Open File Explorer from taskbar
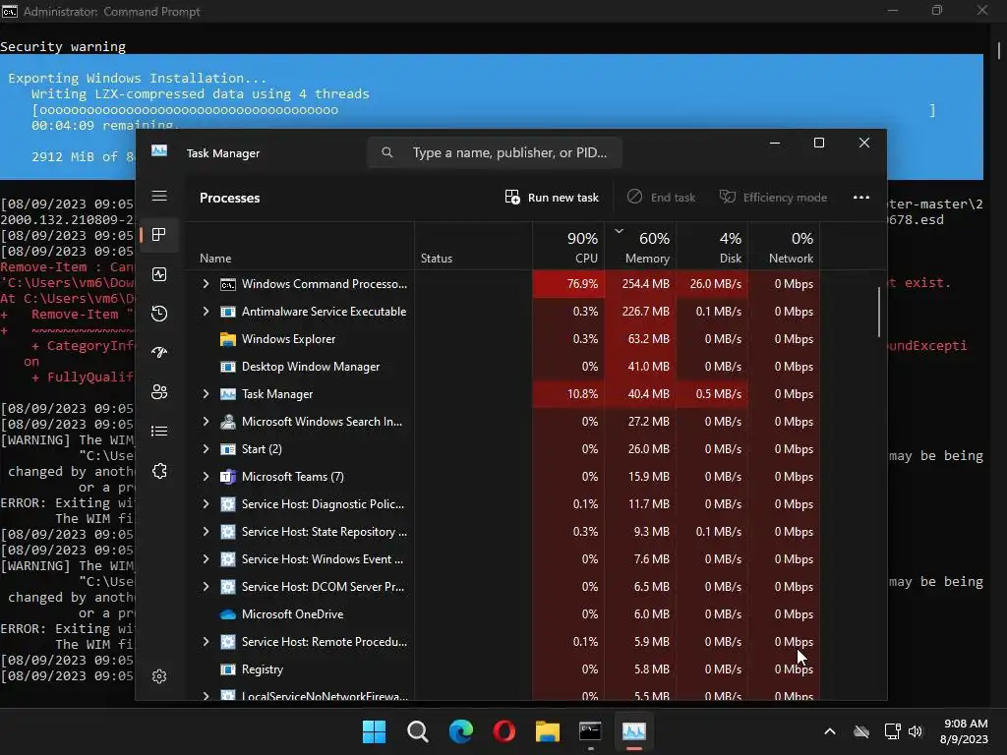The width and height of the screenshot is (1007, 755). click(x=548, y=731)
